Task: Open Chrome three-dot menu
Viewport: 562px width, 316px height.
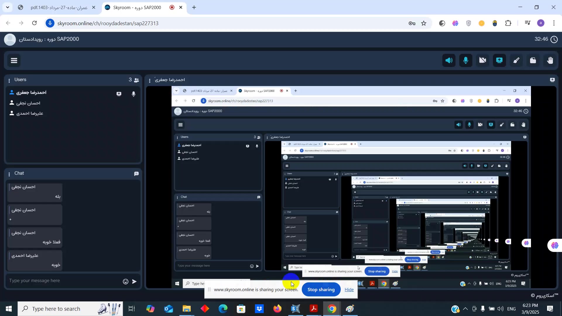Action: (554, 23)
